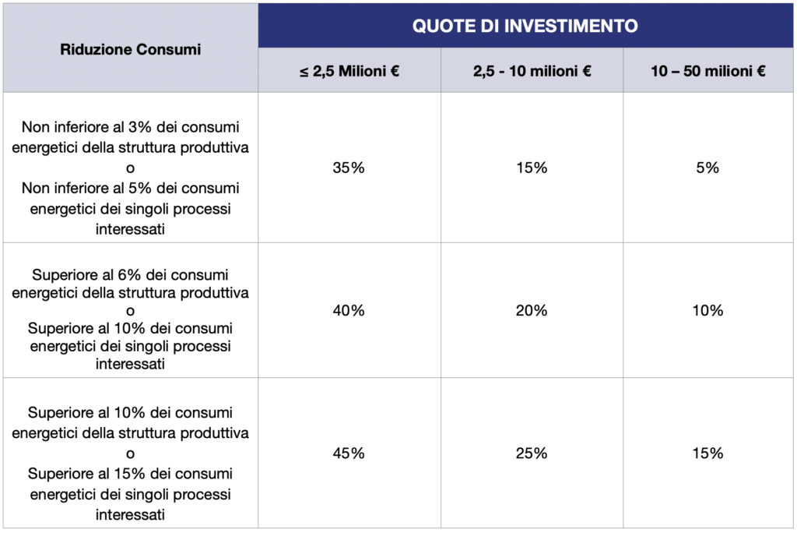This screenshot has width=797, height=533.
Task: Select the 'Superiore al 15%' text line
Action: [130, 474]
